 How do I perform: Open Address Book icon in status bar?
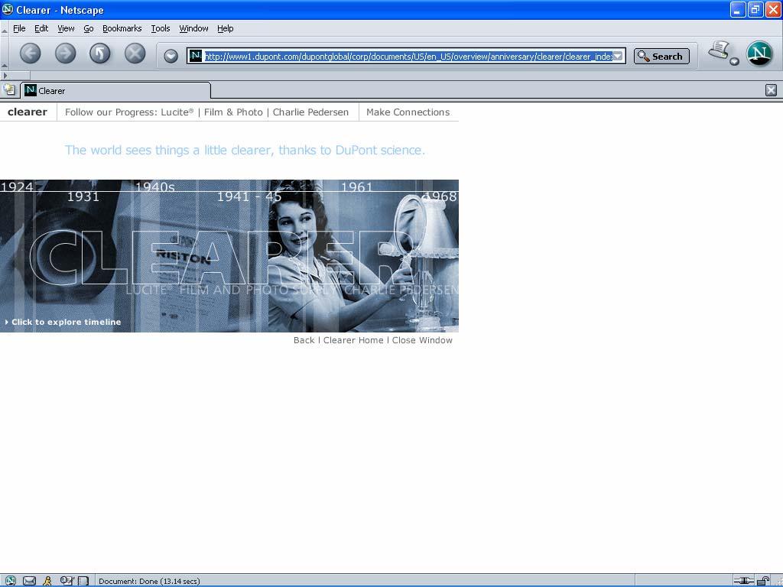pos(83,581)
